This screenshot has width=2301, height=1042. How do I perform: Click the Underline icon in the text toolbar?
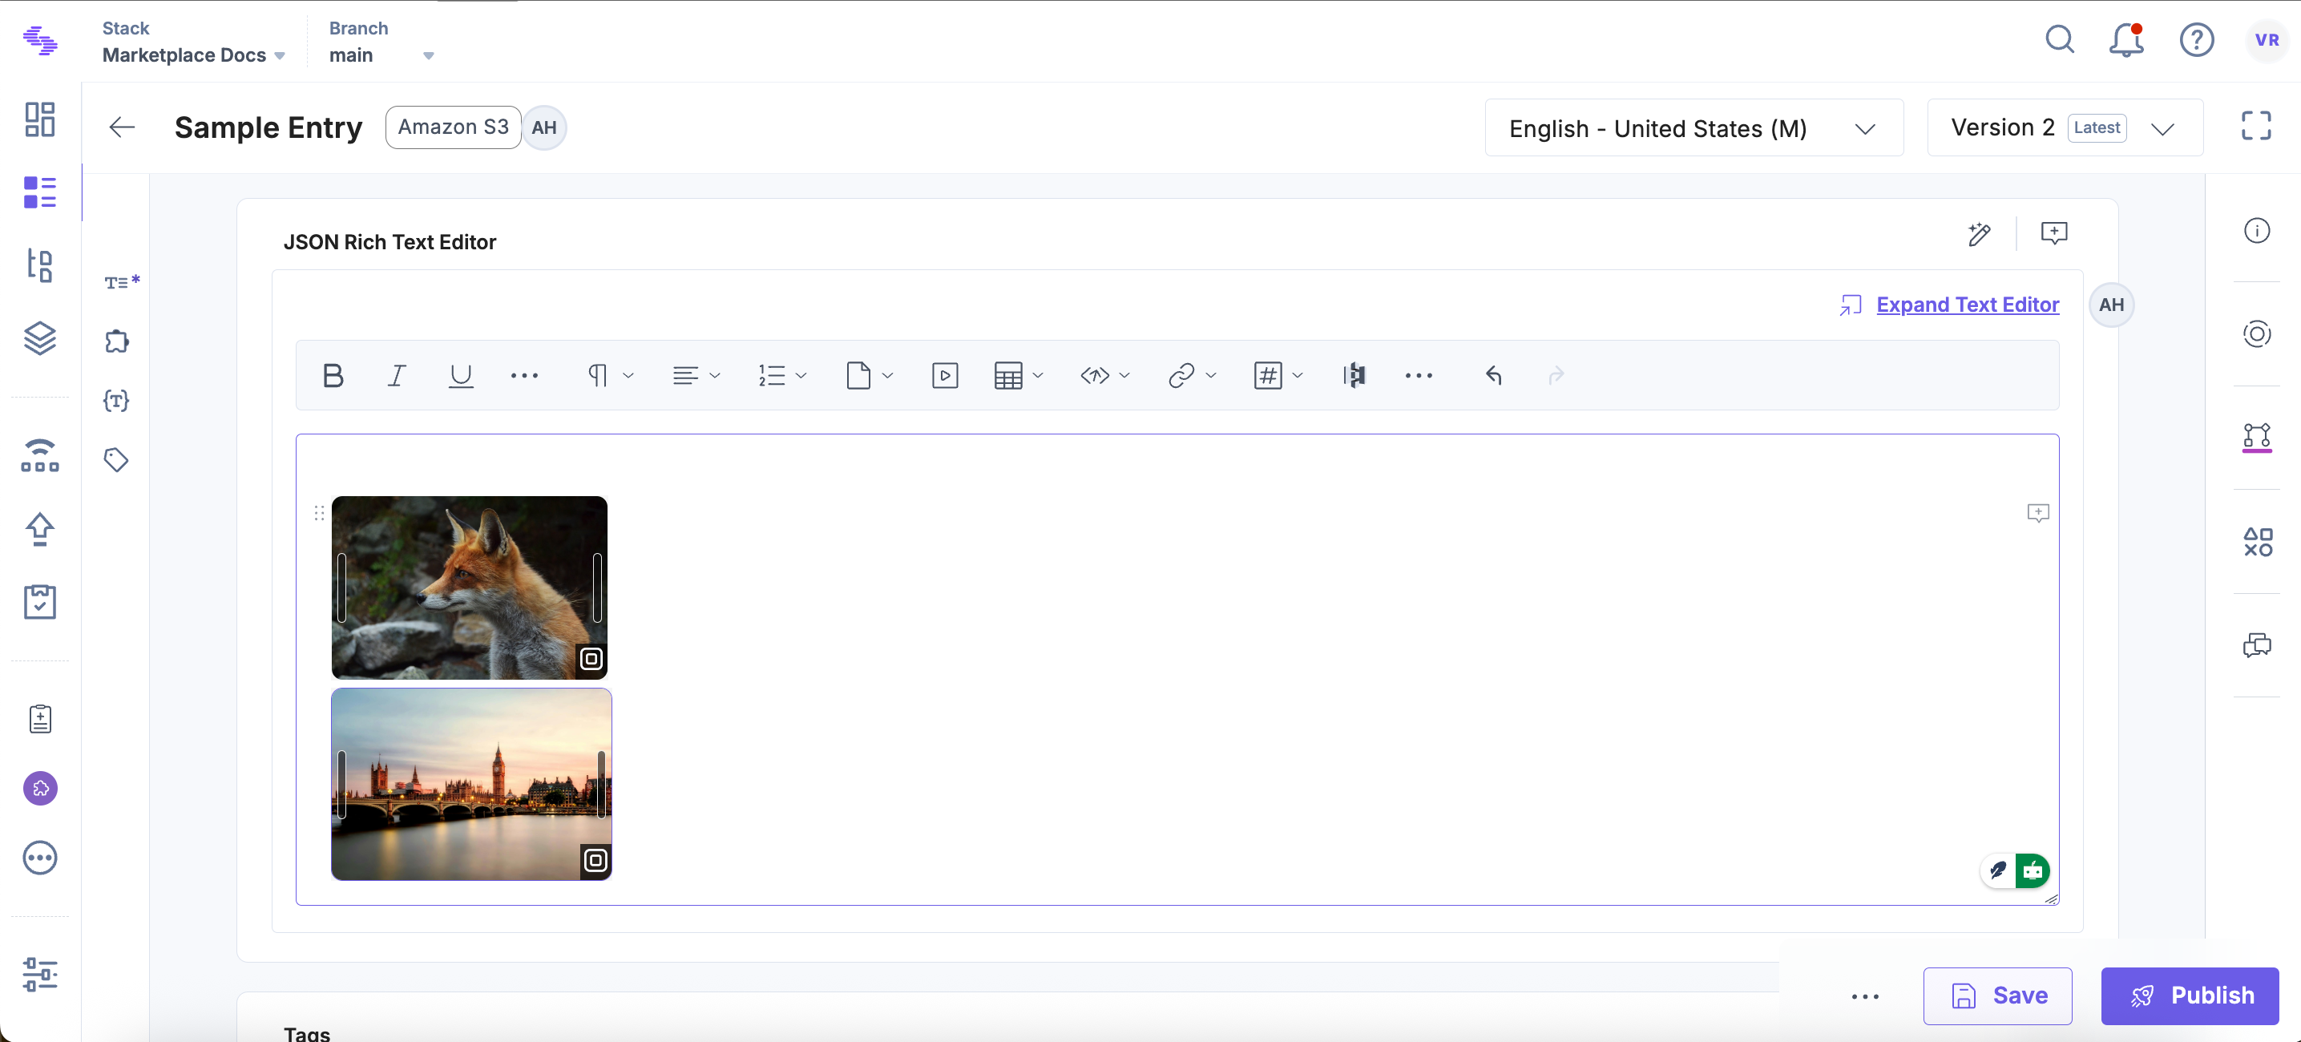461,375
